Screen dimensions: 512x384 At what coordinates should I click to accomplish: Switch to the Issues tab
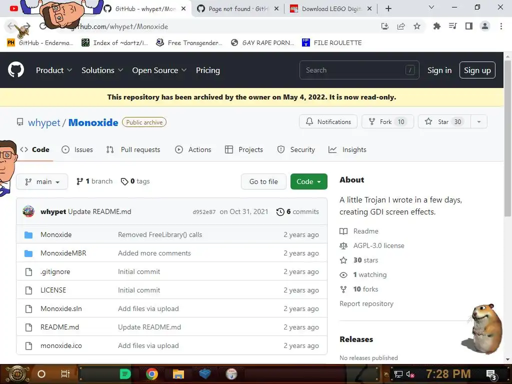(x=77, y=149)
